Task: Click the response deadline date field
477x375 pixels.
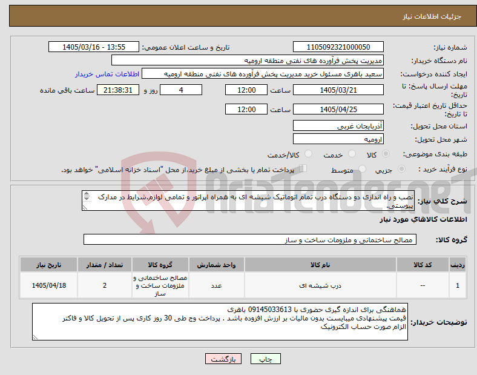Action: [x=338, y=90]
